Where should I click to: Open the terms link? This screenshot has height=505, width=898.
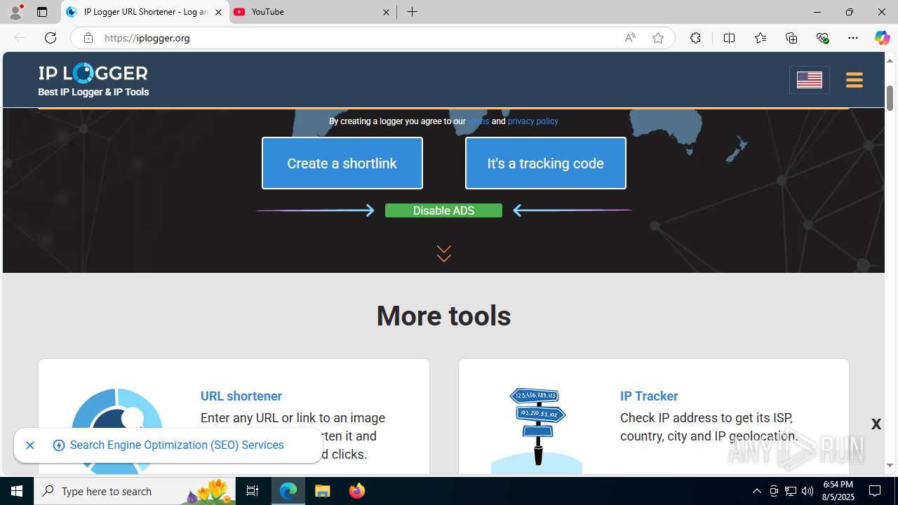(478, 121)
